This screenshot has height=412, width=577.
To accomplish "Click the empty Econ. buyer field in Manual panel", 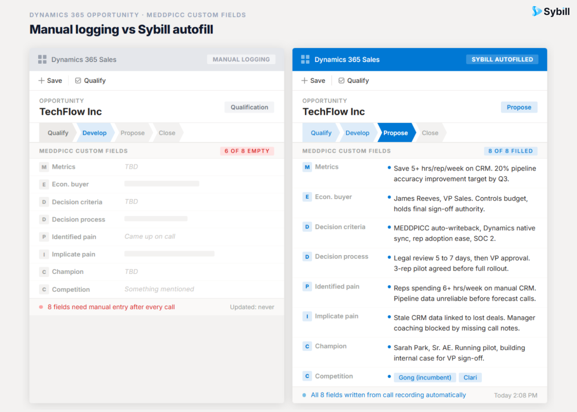I will 162,183.
